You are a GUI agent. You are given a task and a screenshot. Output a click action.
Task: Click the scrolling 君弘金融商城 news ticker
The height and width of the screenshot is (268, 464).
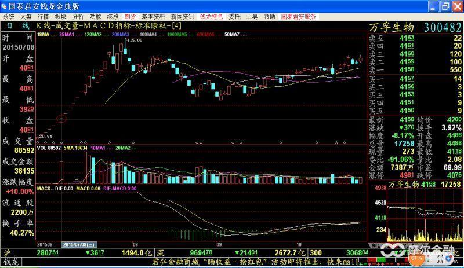(x=255, y=262)
